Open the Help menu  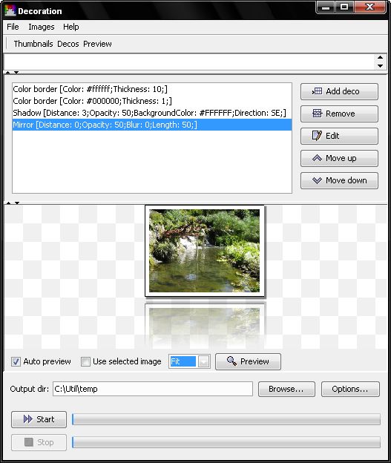[x=71, y=27]
